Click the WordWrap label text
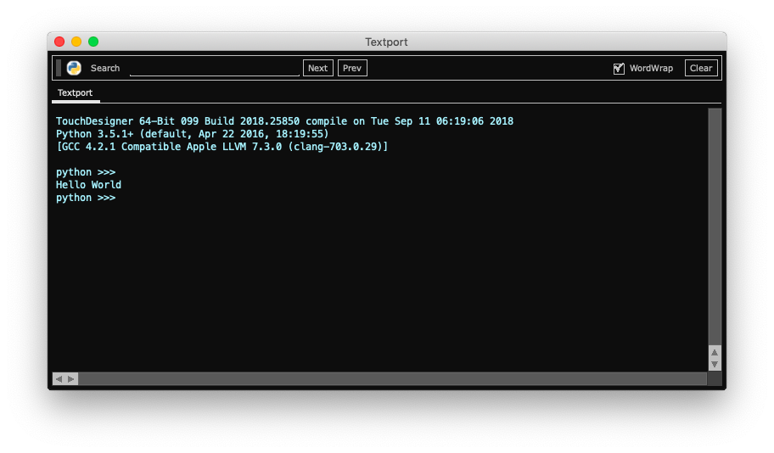This screenshot has height=453, width=774. coord(651,68)
